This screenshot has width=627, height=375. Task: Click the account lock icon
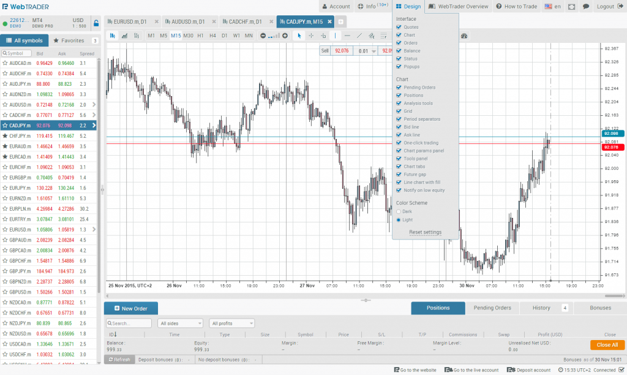96,23
